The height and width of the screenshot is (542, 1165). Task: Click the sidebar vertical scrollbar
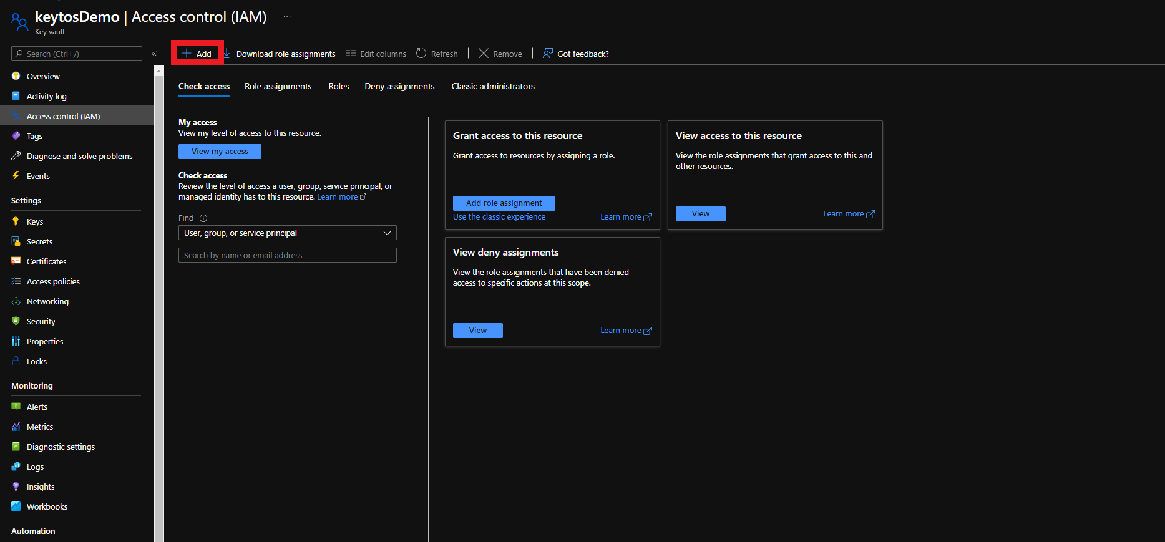pyautogui.click(x=158, y=299)
